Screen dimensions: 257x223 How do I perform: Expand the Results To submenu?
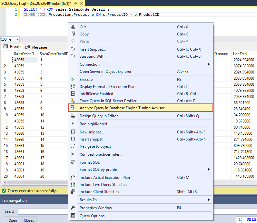(209, 199)
